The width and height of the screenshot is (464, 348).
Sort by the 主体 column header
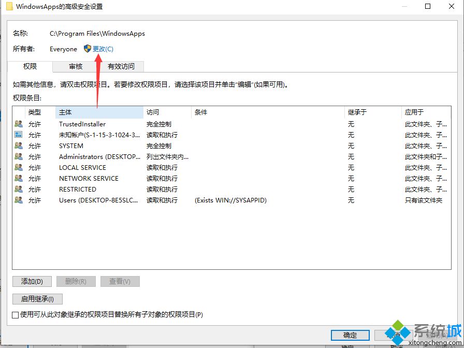click(98, 112)
